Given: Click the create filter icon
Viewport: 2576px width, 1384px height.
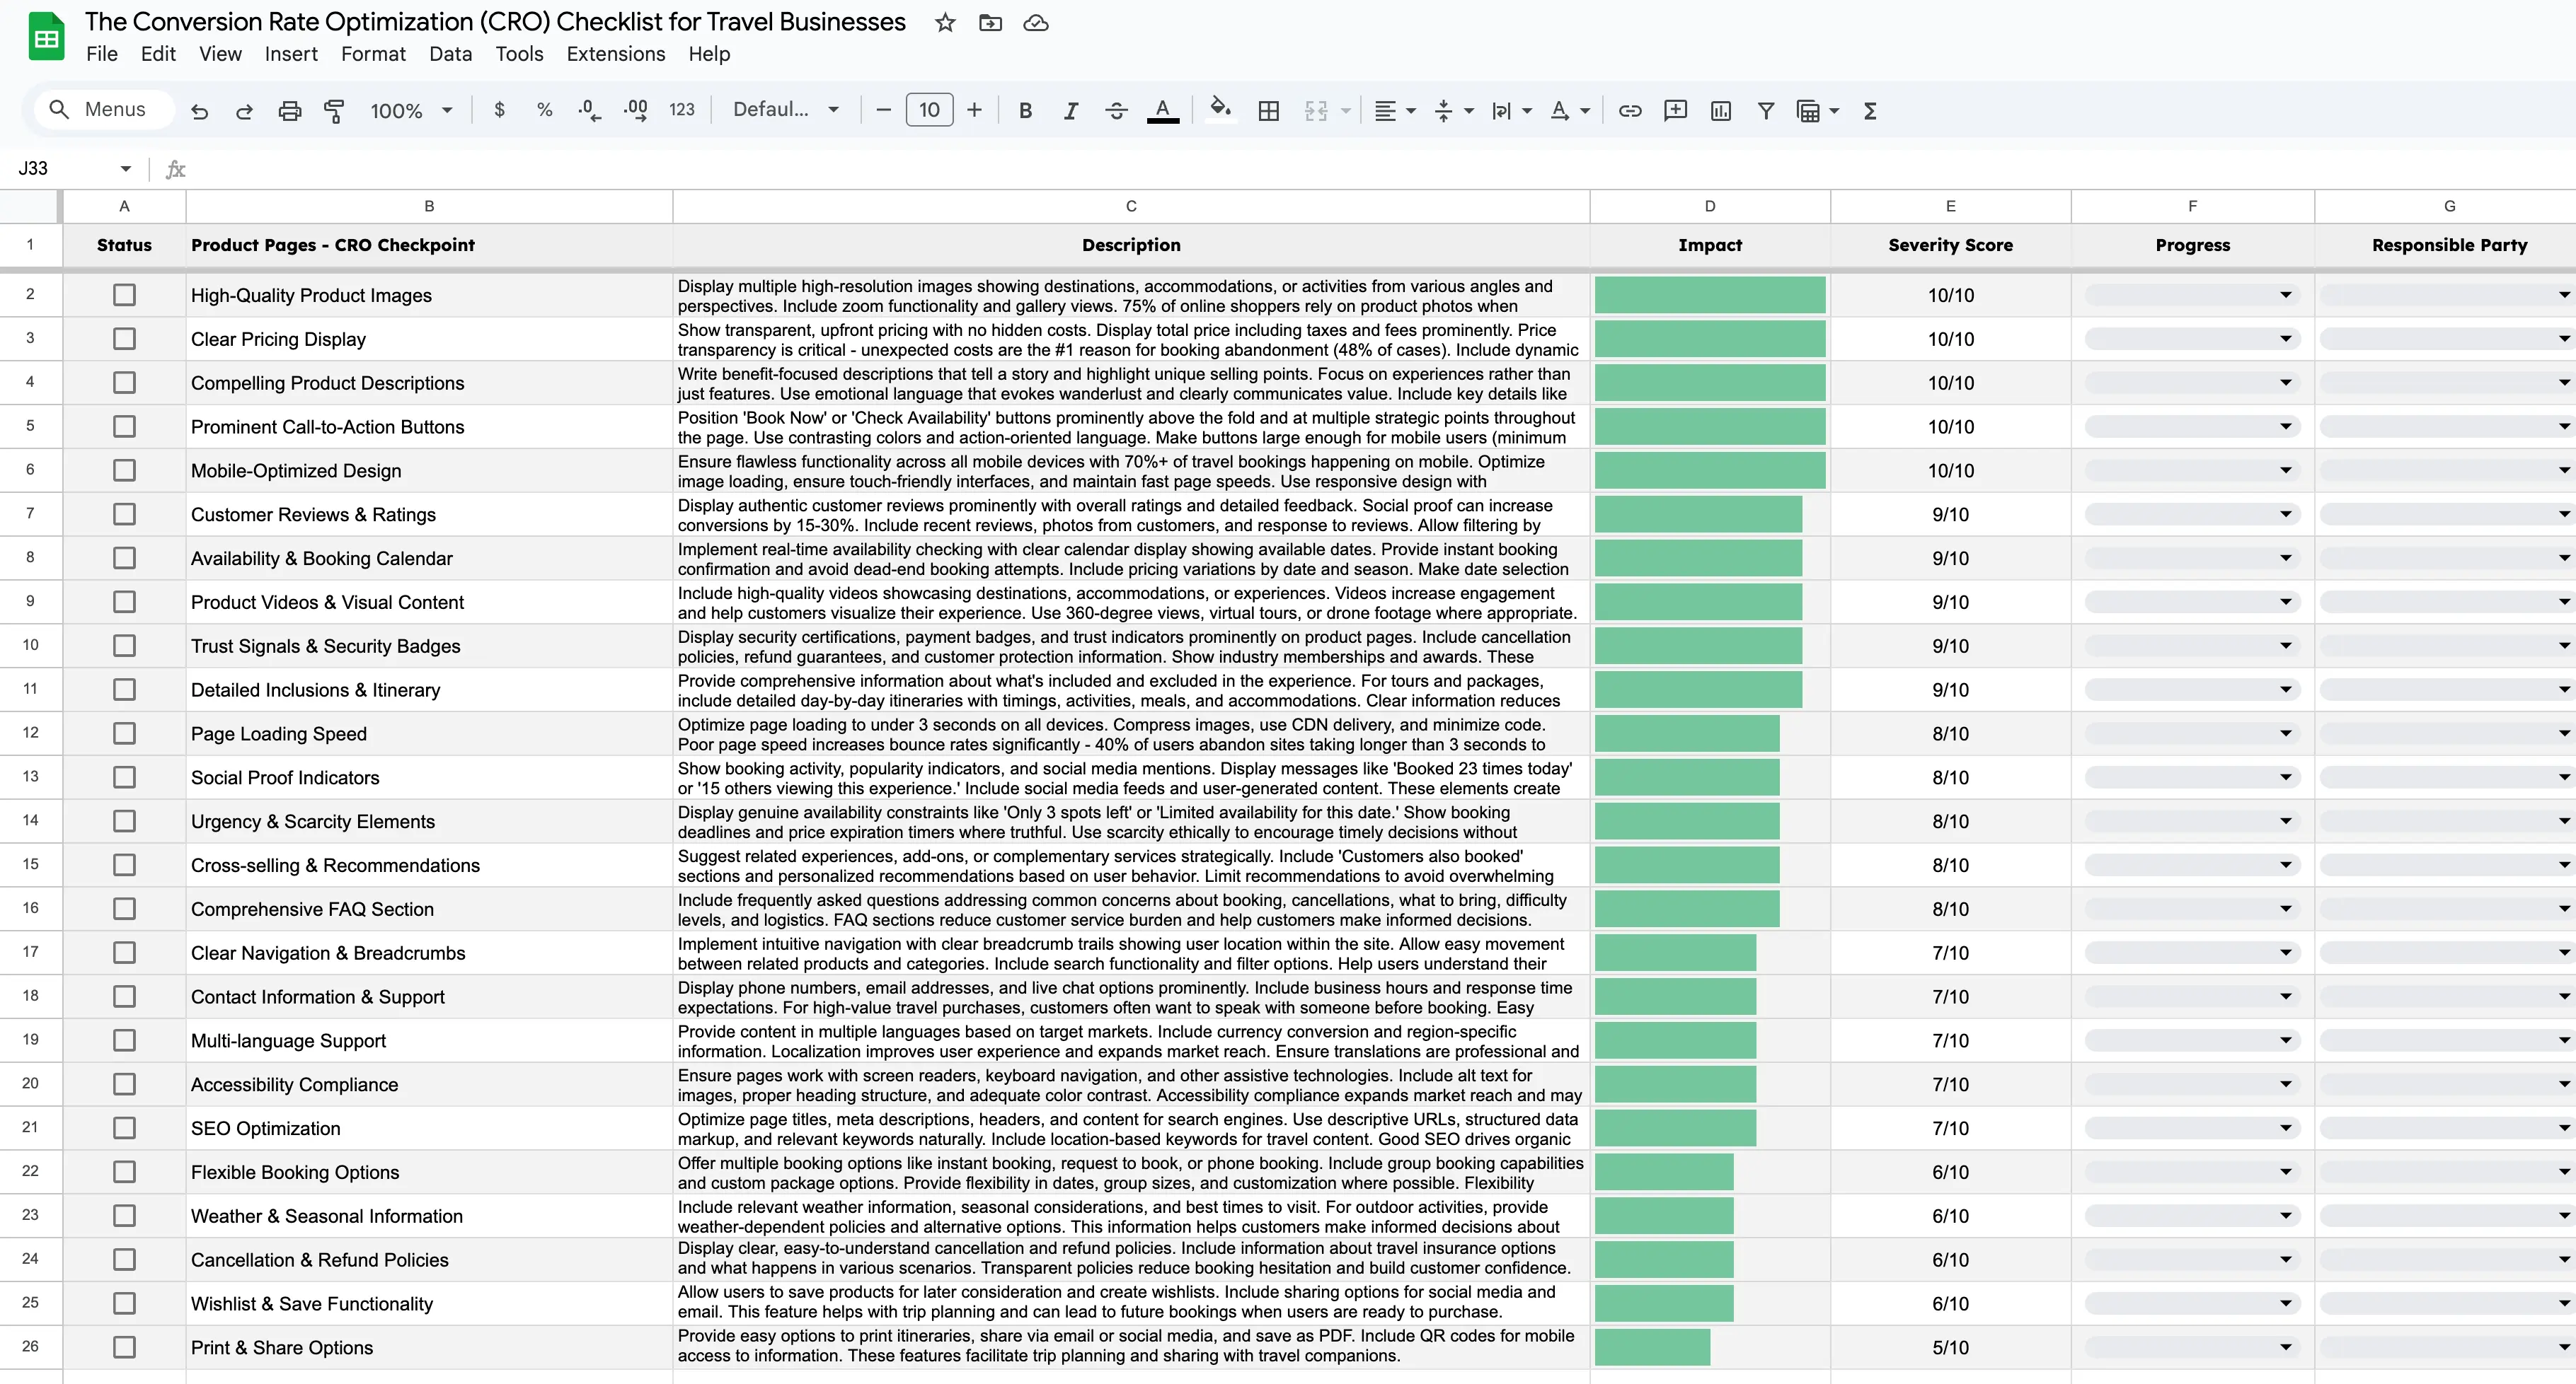Looking at the screenshot, I should pos(1765,110).
